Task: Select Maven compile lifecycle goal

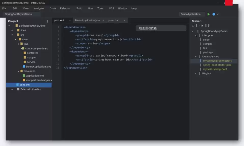Action: coord(208,44)
